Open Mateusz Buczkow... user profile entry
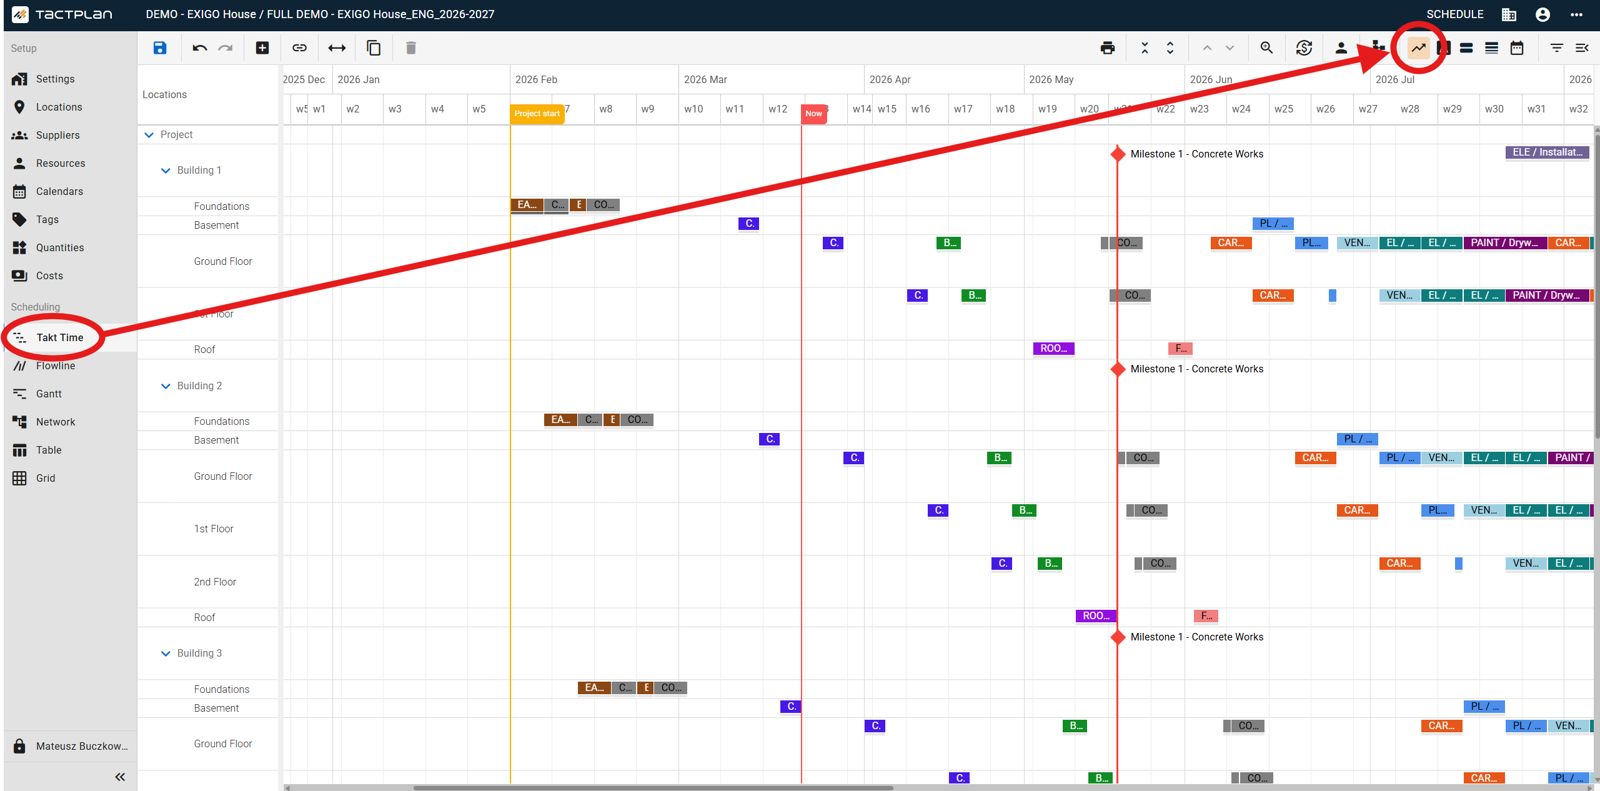This screenshot has height=791, width=1600. (71, 746)
